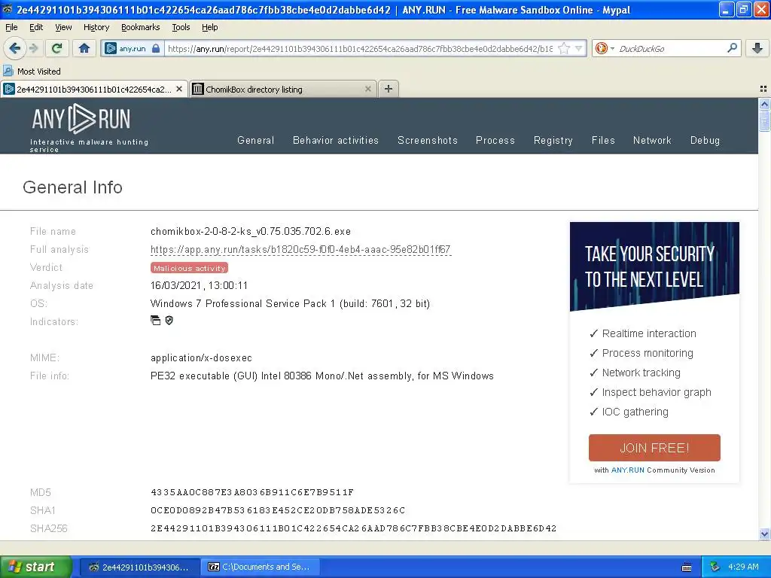
Task: Open the ANY.RUN Community Version link
Action: pos(627,470)
